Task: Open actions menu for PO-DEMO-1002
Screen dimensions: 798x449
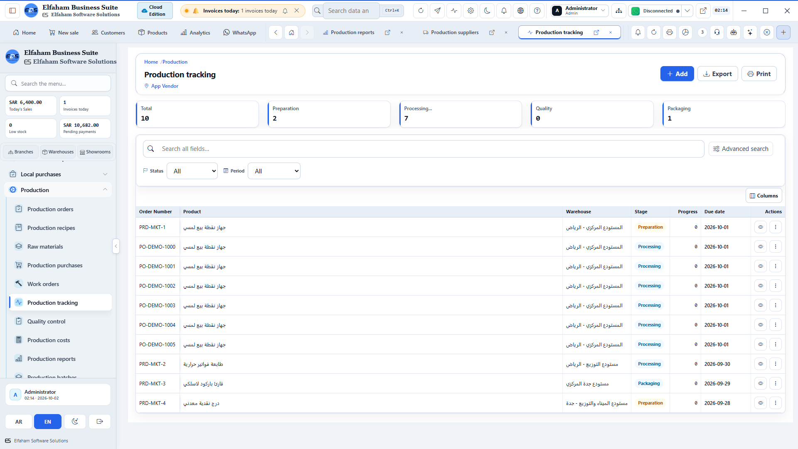Action: tap(775, 286)
